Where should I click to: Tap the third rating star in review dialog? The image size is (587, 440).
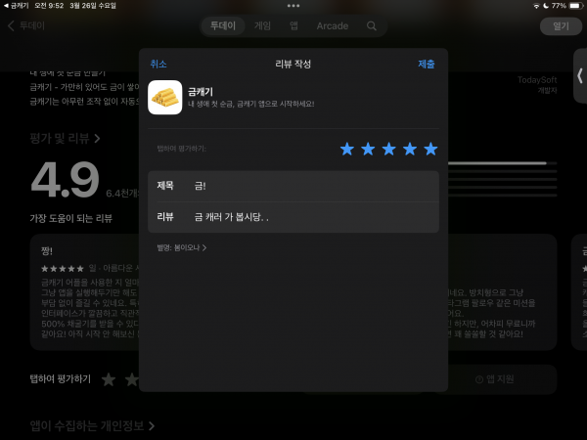(x=389, y=149)
